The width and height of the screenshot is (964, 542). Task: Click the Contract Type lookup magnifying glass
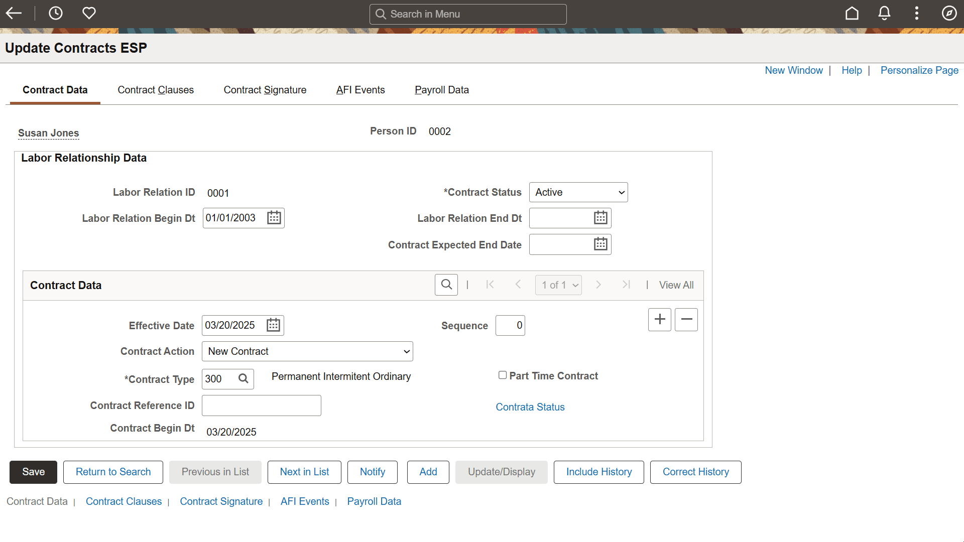pyautogui.click(x=243, y=379)
